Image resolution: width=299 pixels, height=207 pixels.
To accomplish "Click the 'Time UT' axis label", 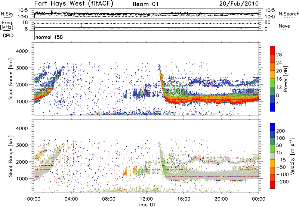I will (146, 205).
